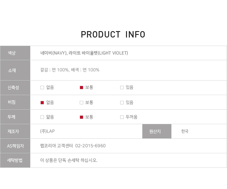Viewport: 227px width, 189px height.
Task: Toggle the 비침 '없음' red checkbox
Action: (x=42, y=102)
